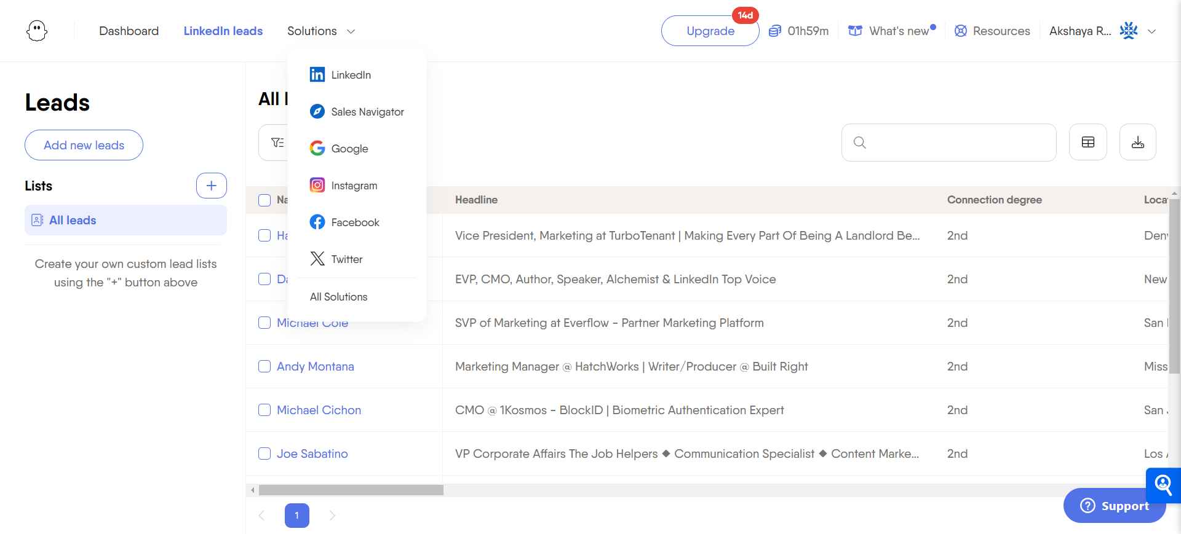Click the LinkedIn logo icon in menu
Image resolution: width=1181 pixels, height=534 pixels.
tap(317, 75)
